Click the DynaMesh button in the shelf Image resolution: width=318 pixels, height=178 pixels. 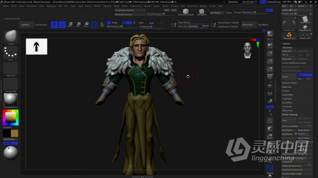click(263, 25)
